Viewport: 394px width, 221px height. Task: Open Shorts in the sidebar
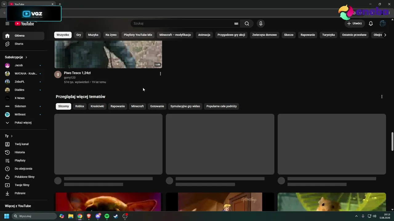pyautogui.click(x=23, y=44)
